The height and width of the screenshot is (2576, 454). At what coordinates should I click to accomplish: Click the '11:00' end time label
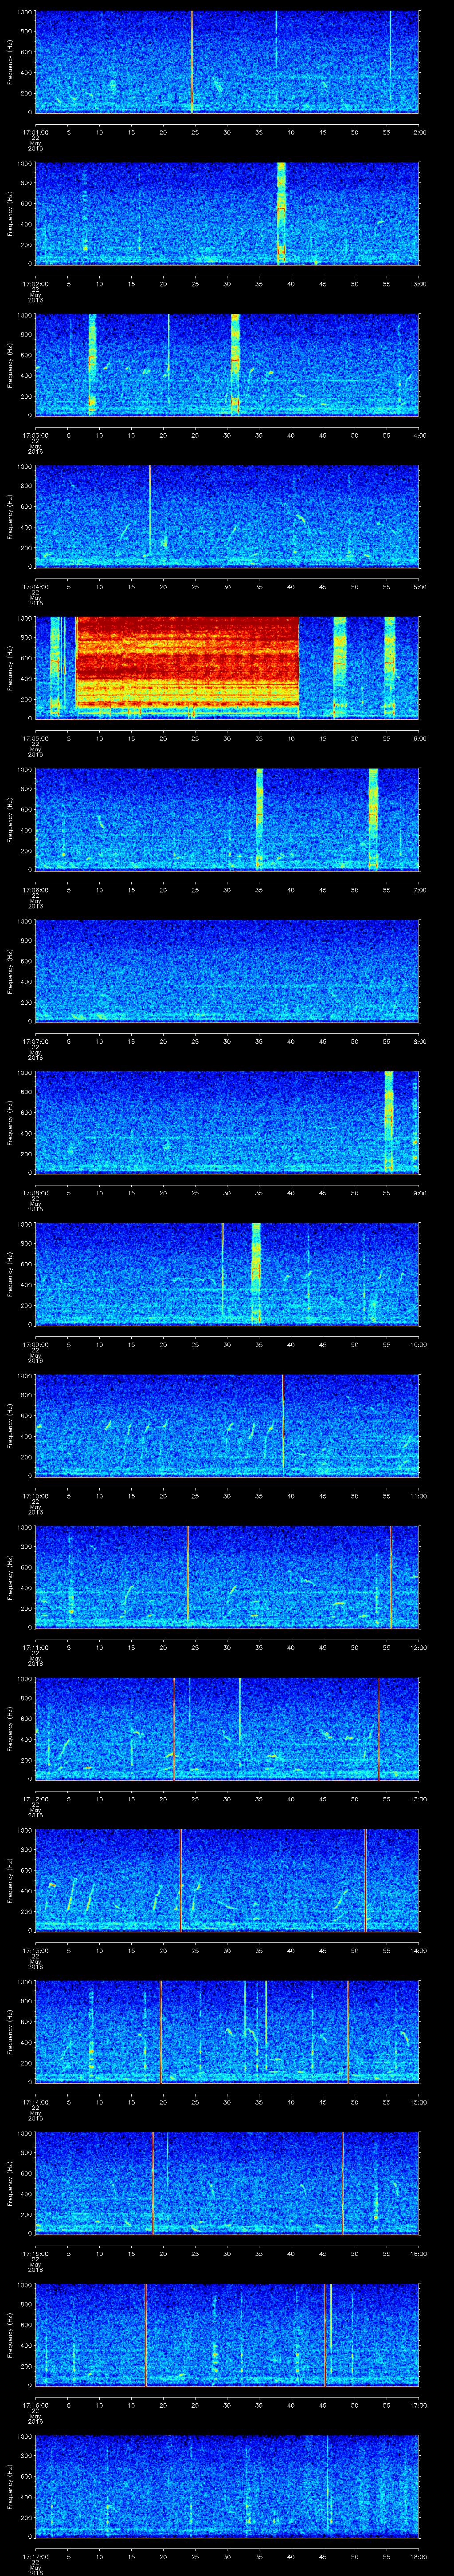[x=418, y=1495]
